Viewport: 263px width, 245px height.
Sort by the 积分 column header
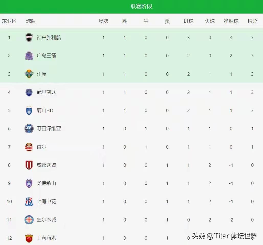point(252,21)
